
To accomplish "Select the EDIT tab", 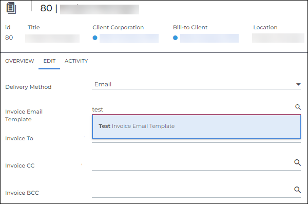I will (x=49, y=61).
